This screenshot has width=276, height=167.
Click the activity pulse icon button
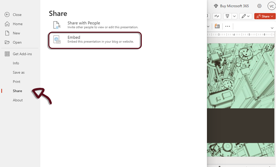pos(217,16)
